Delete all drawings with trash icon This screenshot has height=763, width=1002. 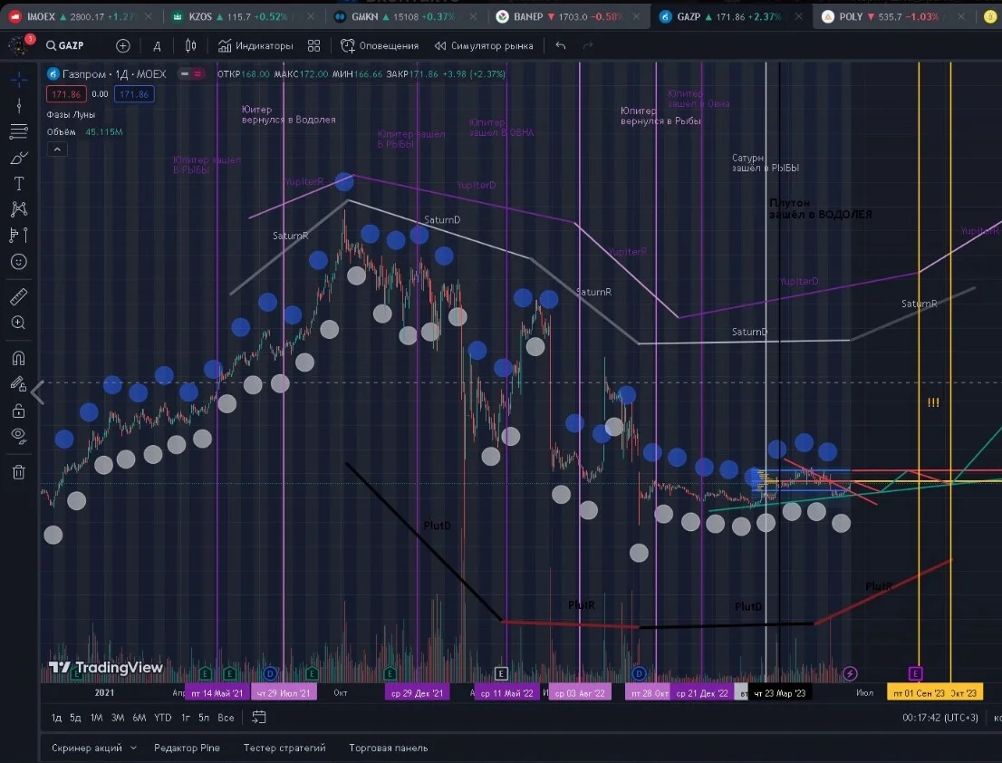18,472
